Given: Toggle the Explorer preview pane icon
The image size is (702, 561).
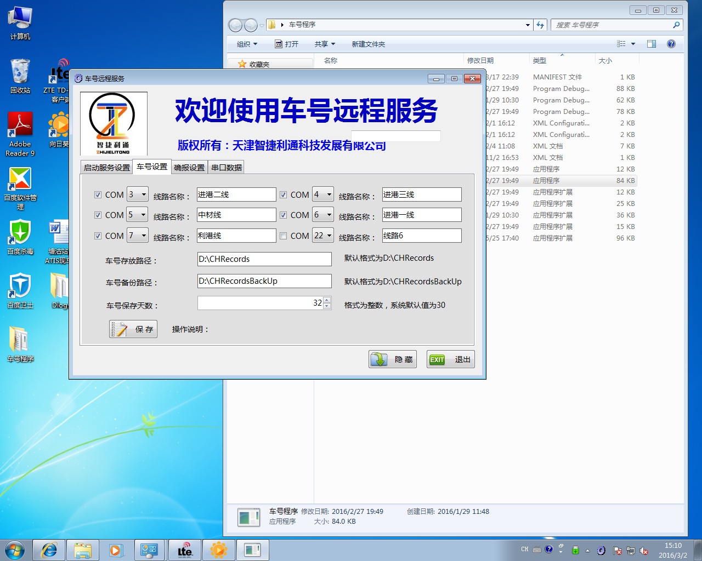Looking at the screenshot, I should point(652,44).
